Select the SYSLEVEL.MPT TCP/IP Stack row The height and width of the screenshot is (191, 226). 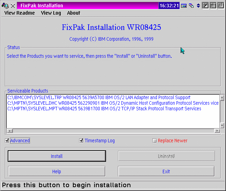pyautogui.click(x=113, y=109)
